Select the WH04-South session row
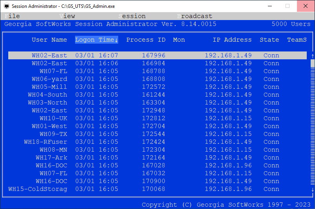 pyautogui.click(x=157, y=95)
